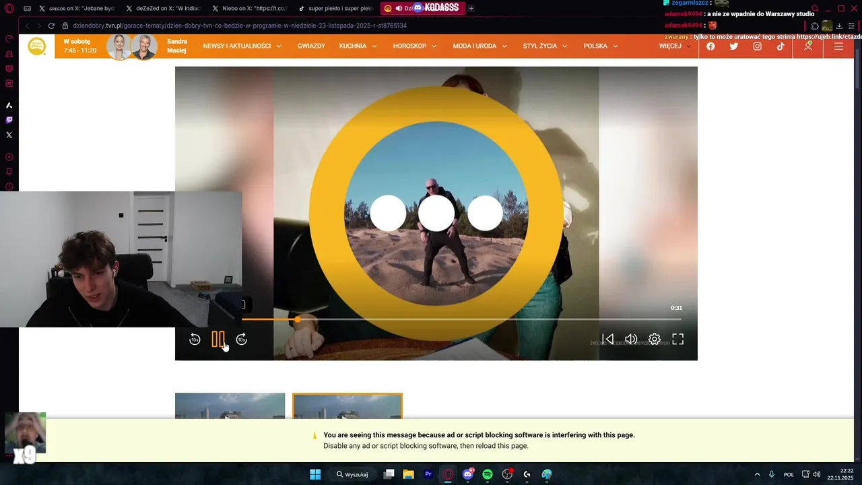Image resolution: width=862 pixels, height=485 pixels.
Task: Open the W sobotę 7:45 - 11:20 schedule
Action: (x=79, y=46)
